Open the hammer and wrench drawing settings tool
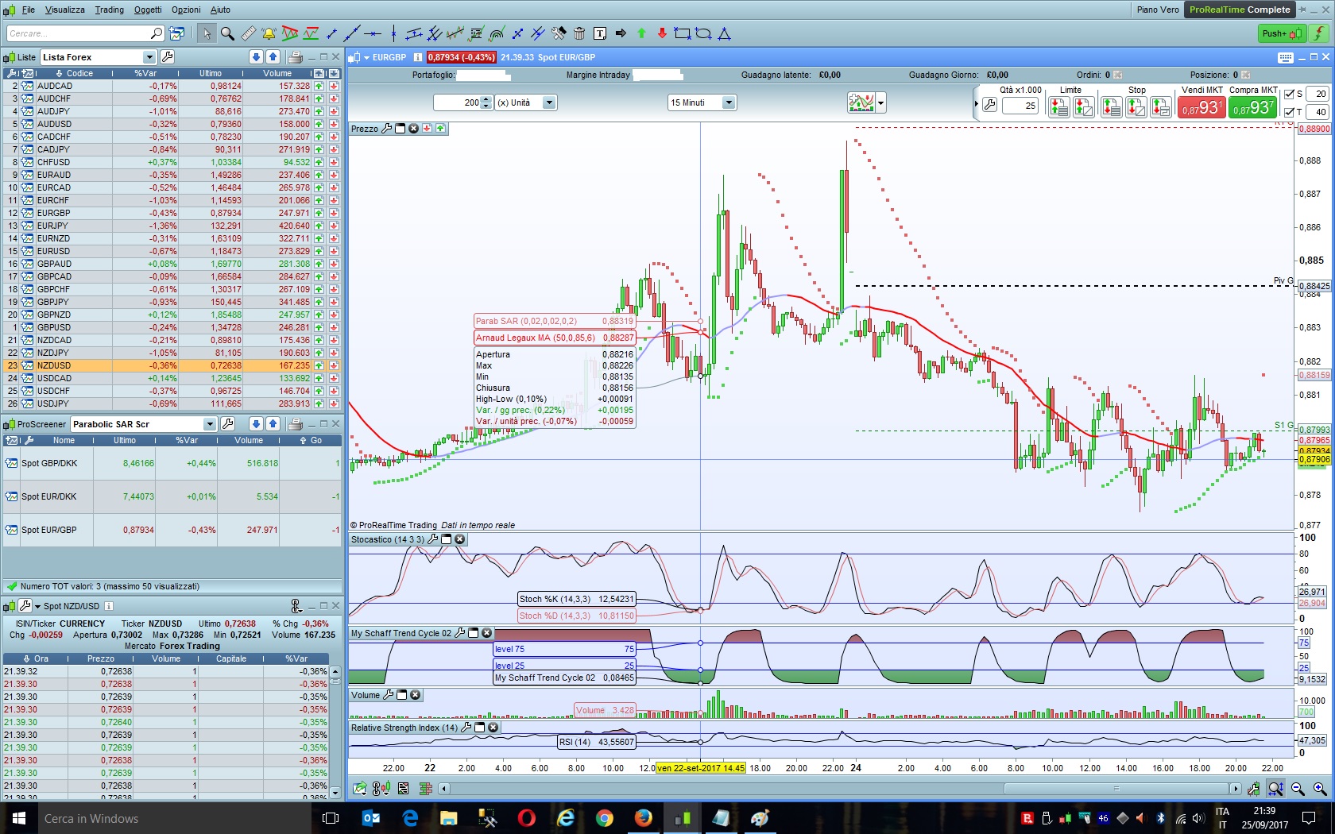The width and height of the screenshot is (1335, 834). coord(559,33)
